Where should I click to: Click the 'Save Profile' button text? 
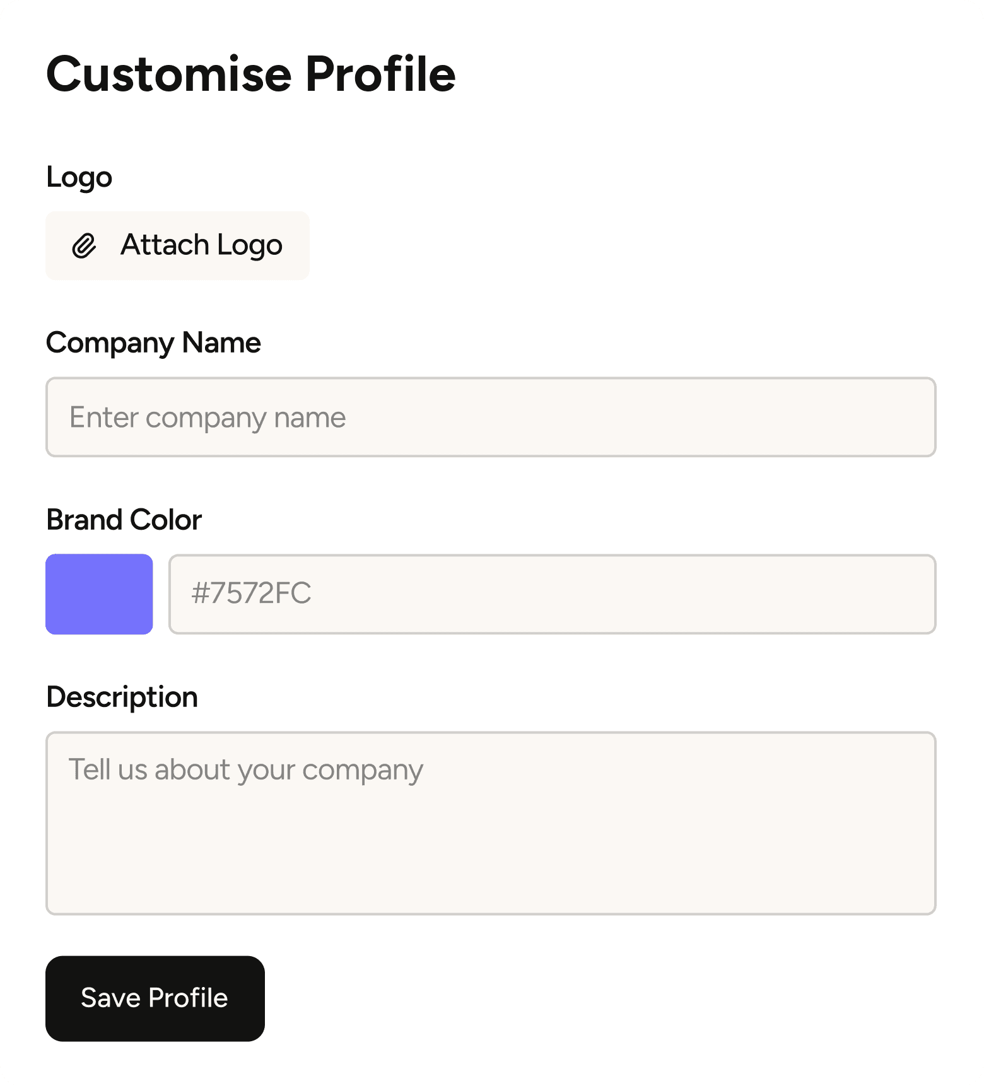(155, 998)
